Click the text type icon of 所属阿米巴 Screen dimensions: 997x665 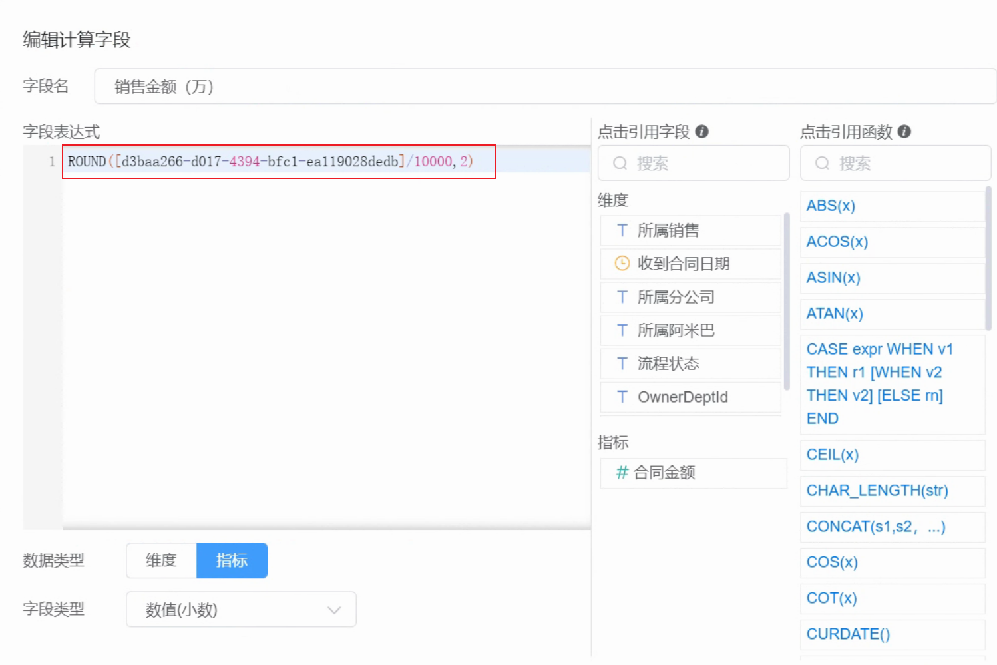coord(622,330)
